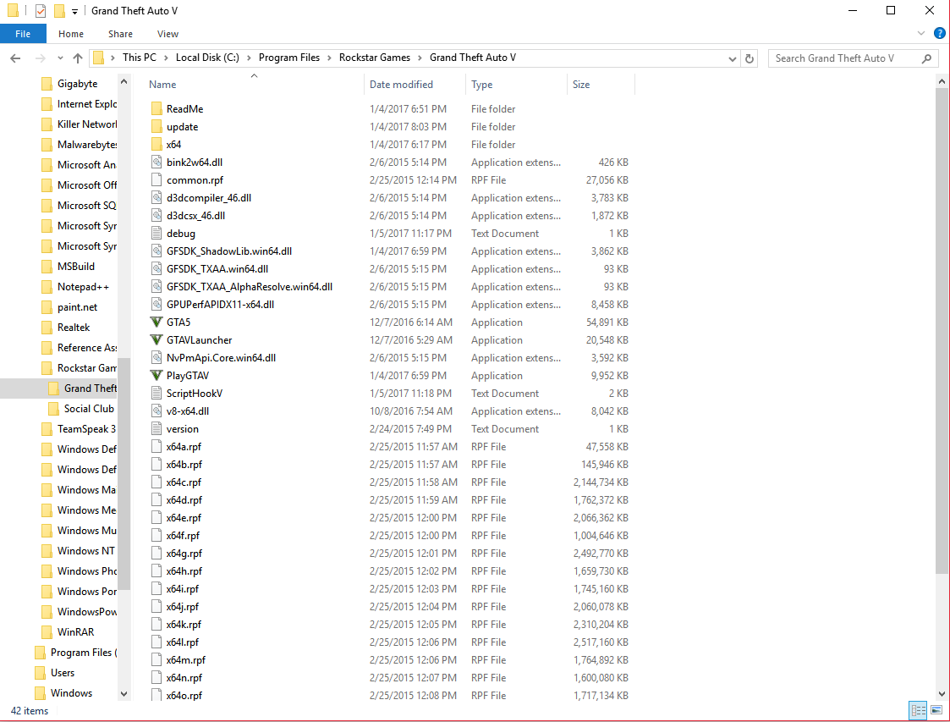Go up one folder level
The width and height of the screenshot is (950, 722).
(78, 58)
